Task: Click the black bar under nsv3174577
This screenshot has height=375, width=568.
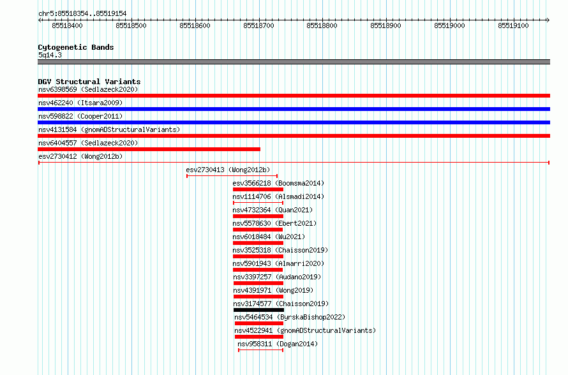Action: point(258,310)
